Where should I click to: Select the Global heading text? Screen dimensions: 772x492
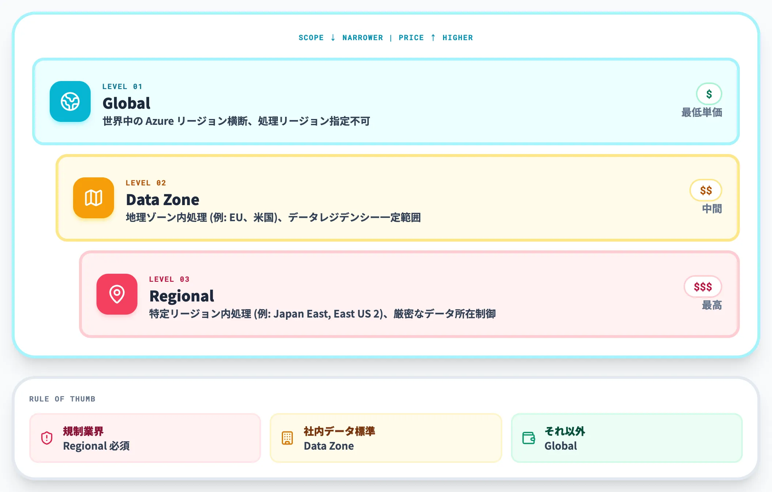[x=126, y=103]
